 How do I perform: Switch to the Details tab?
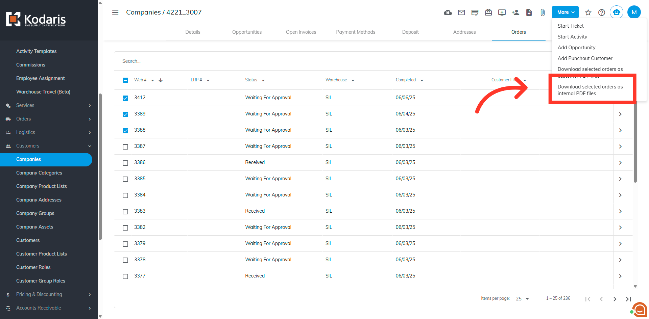(x=193, y=32)
